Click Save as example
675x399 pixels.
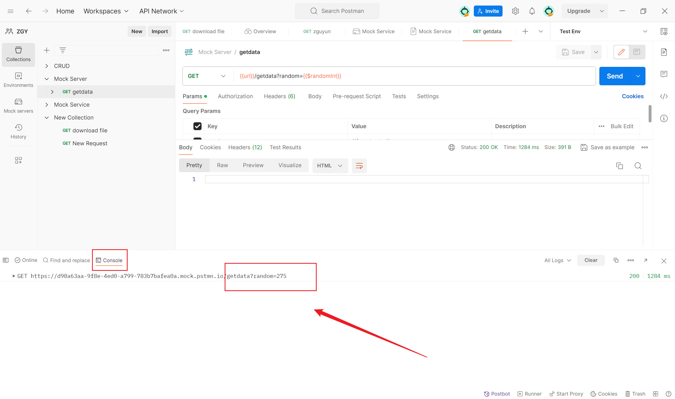[607, 147]
